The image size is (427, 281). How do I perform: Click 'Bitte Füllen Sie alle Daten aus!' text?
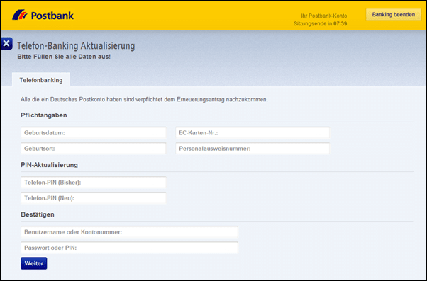[x=64, y=57]
